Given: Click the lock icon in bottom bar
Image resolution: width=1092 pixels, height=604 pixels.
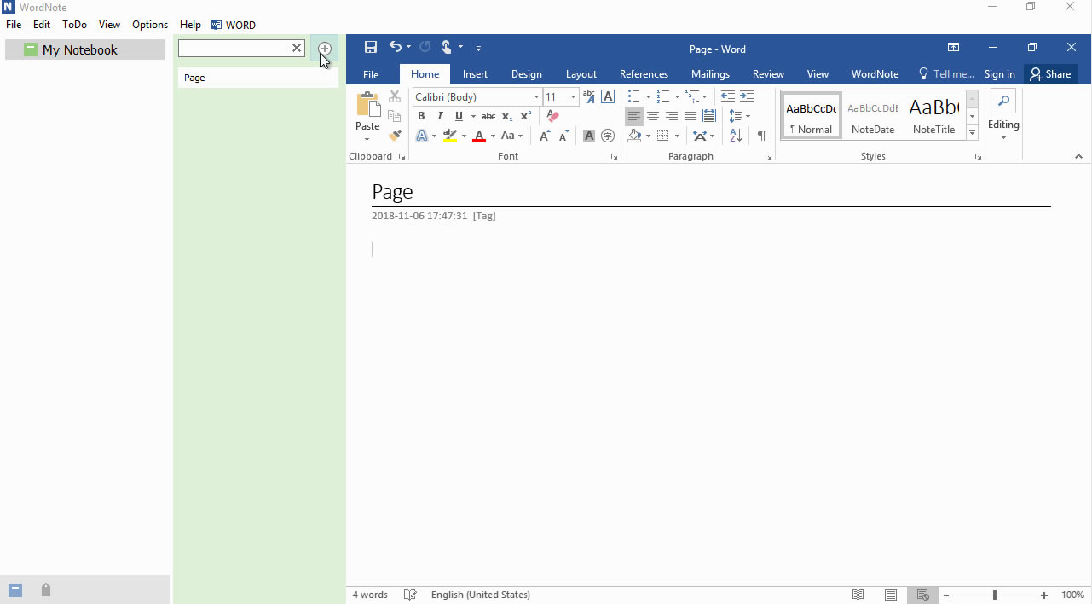Looking at the screenshot, I should 46,589.
